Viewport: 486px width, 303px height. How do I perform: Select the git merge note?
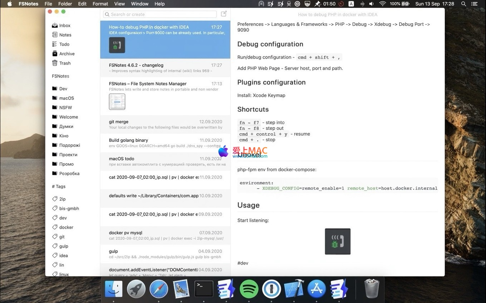tap(165, 124)
